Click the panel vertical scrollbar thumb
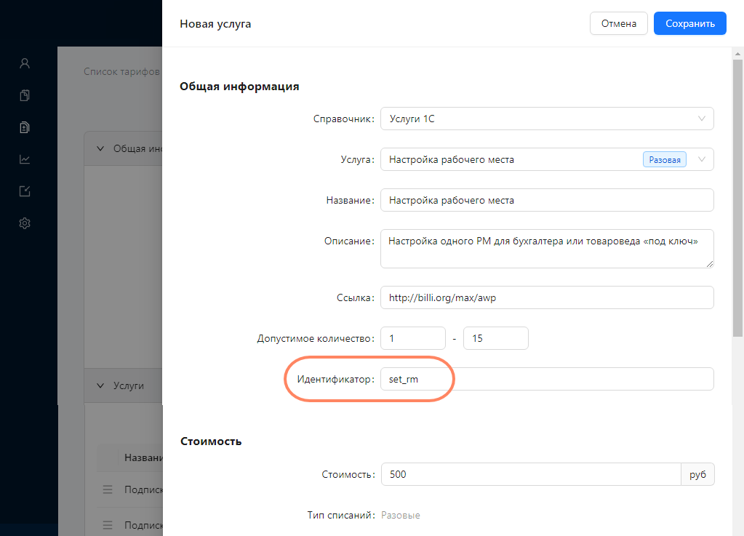This screenshot has height=536, width=744. pyautogui.click(x=737, y=199)
